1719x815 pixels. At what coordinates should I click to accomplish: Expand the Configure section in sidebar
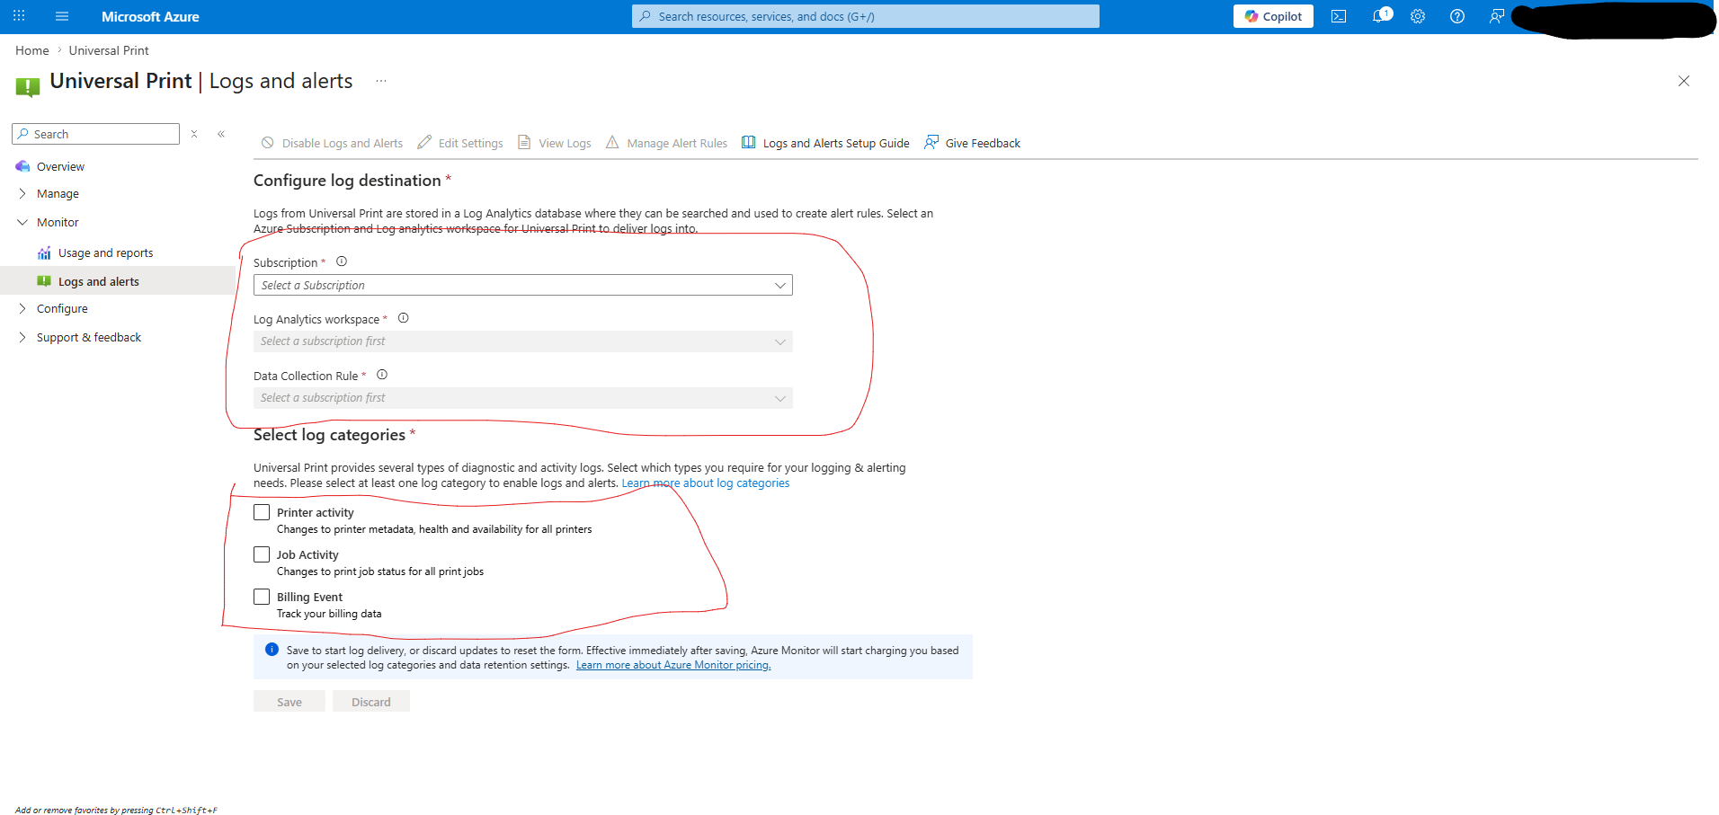(x=22, y=308)
